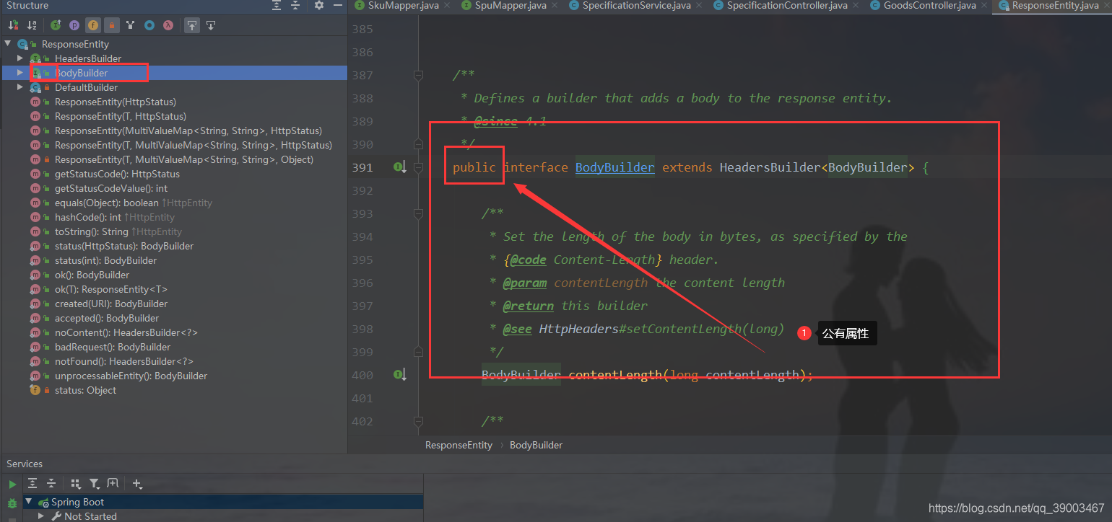The width and height of the screenshot is (1112, 522).
Task: Click BodyBuilder breadcrumb
Action: 536,445
